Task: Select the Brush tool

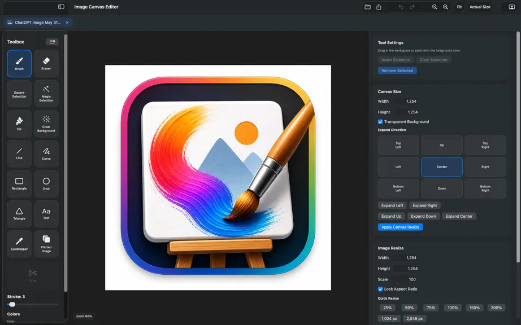Action: point(19,63)
